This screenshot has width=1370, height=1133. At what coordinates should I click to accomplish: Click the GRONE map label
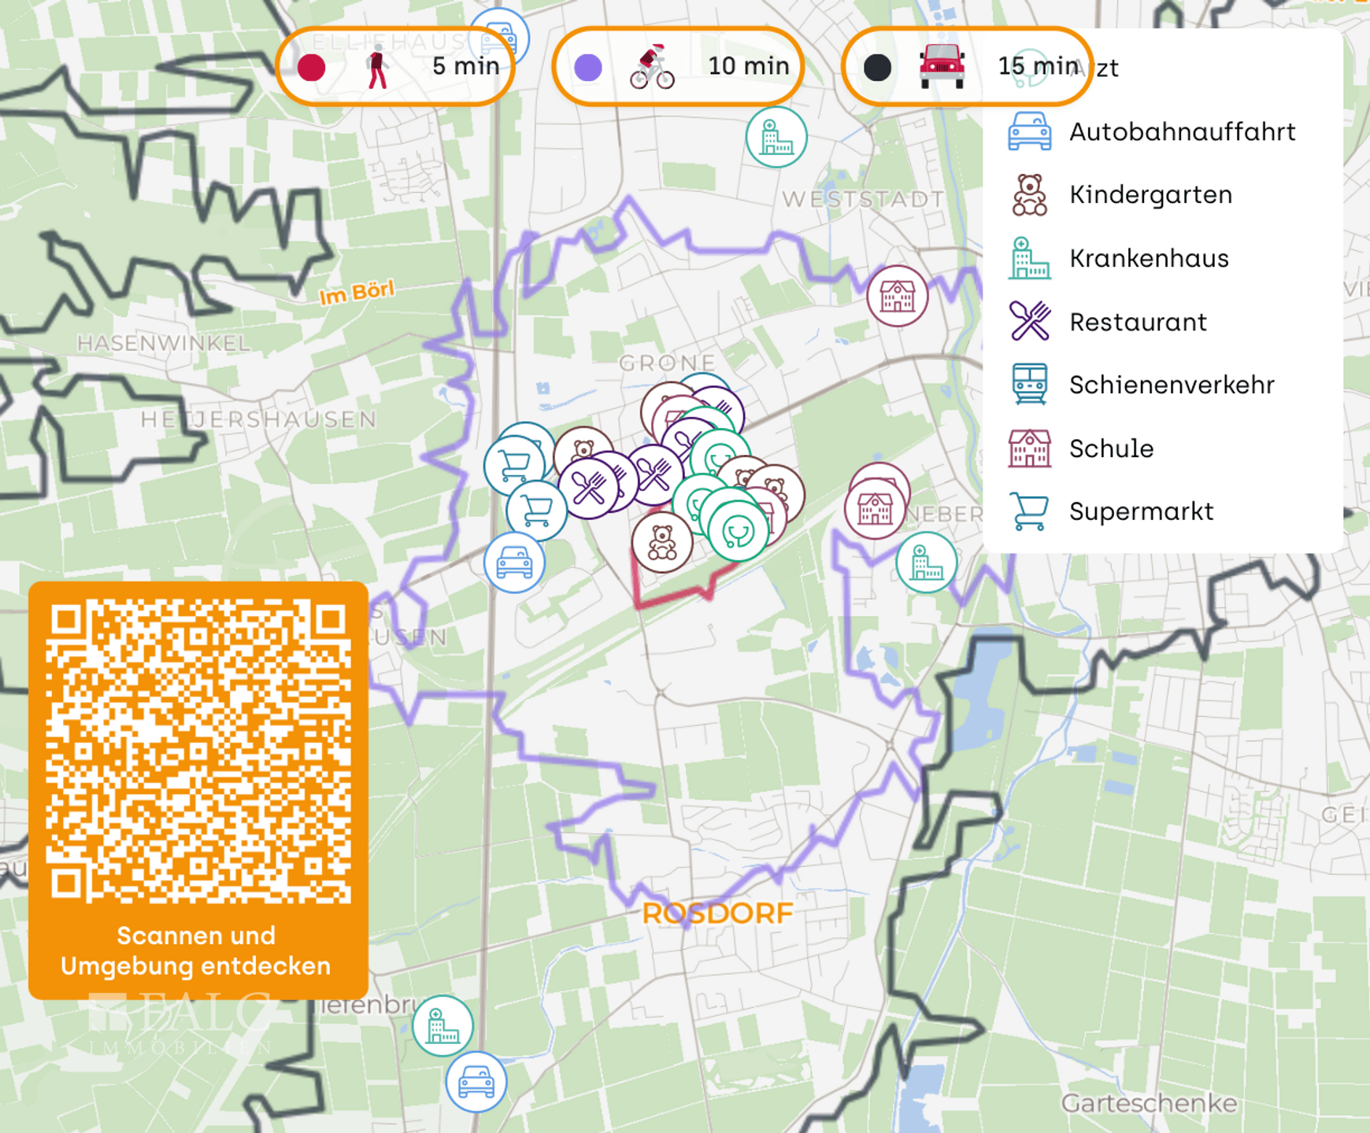click(668, 363)
